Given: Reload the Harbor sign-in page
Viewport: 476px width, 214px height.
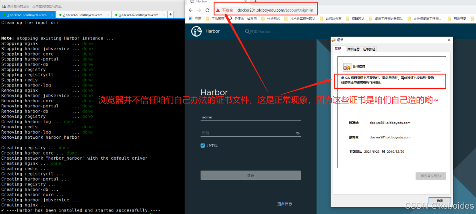Looking at the screenshot, I should coord(207,10).
